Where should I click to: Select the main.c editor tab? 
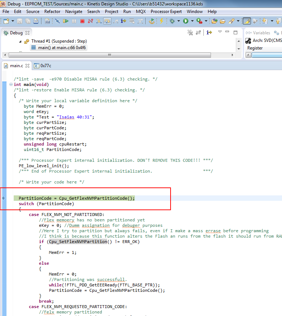[17, 66]
